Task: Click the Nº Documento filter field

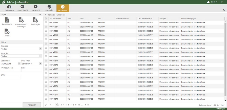Action: 11,71
